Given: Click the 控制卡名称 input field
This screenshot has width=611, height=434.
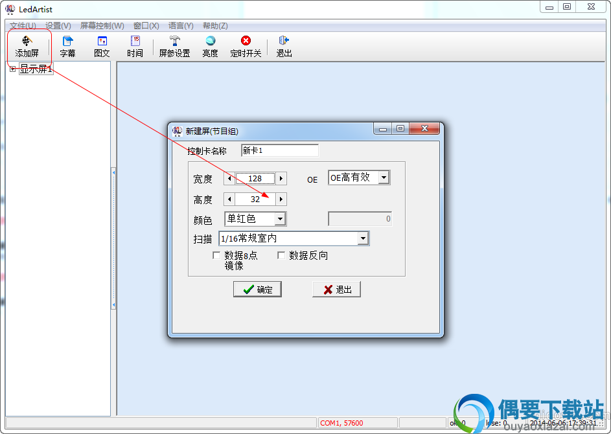Looking at the screenshot, I should click(280, 150).
